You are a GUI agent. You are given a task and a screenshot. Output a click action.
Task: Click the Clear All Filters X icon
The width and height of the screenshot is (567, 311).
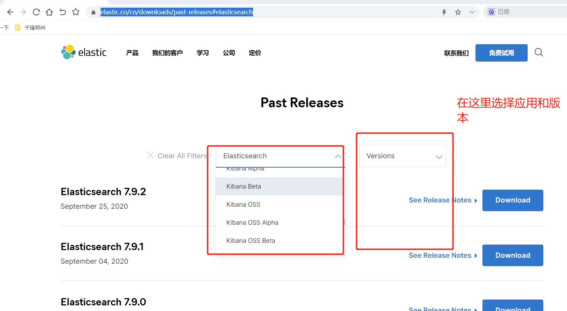[150, 155]
